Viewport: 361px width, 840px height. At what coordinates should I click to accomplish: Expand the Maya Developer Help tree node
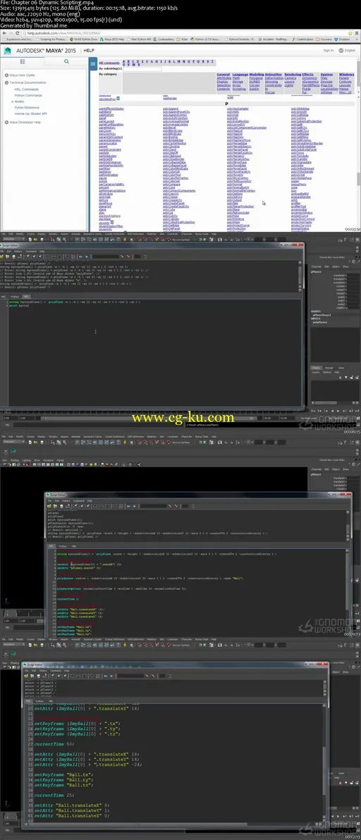tap(7, 122)
